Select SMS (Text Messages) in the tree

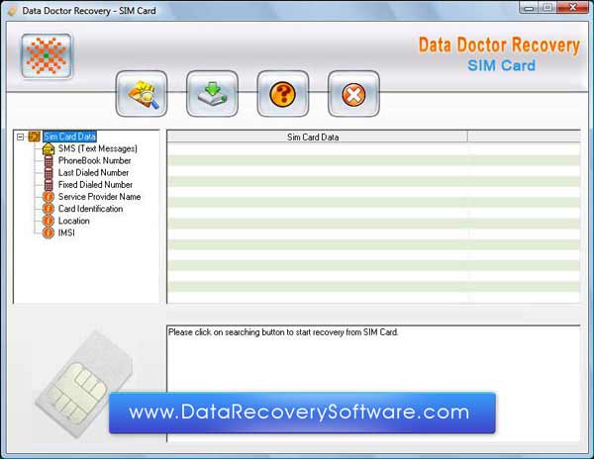tap(98, 148)
